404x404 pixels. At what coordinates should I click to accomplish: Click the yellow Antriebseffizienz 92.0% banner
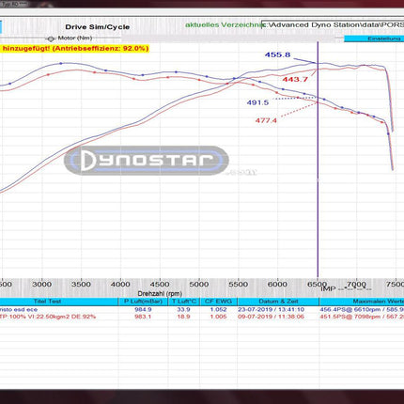[74, 49]
